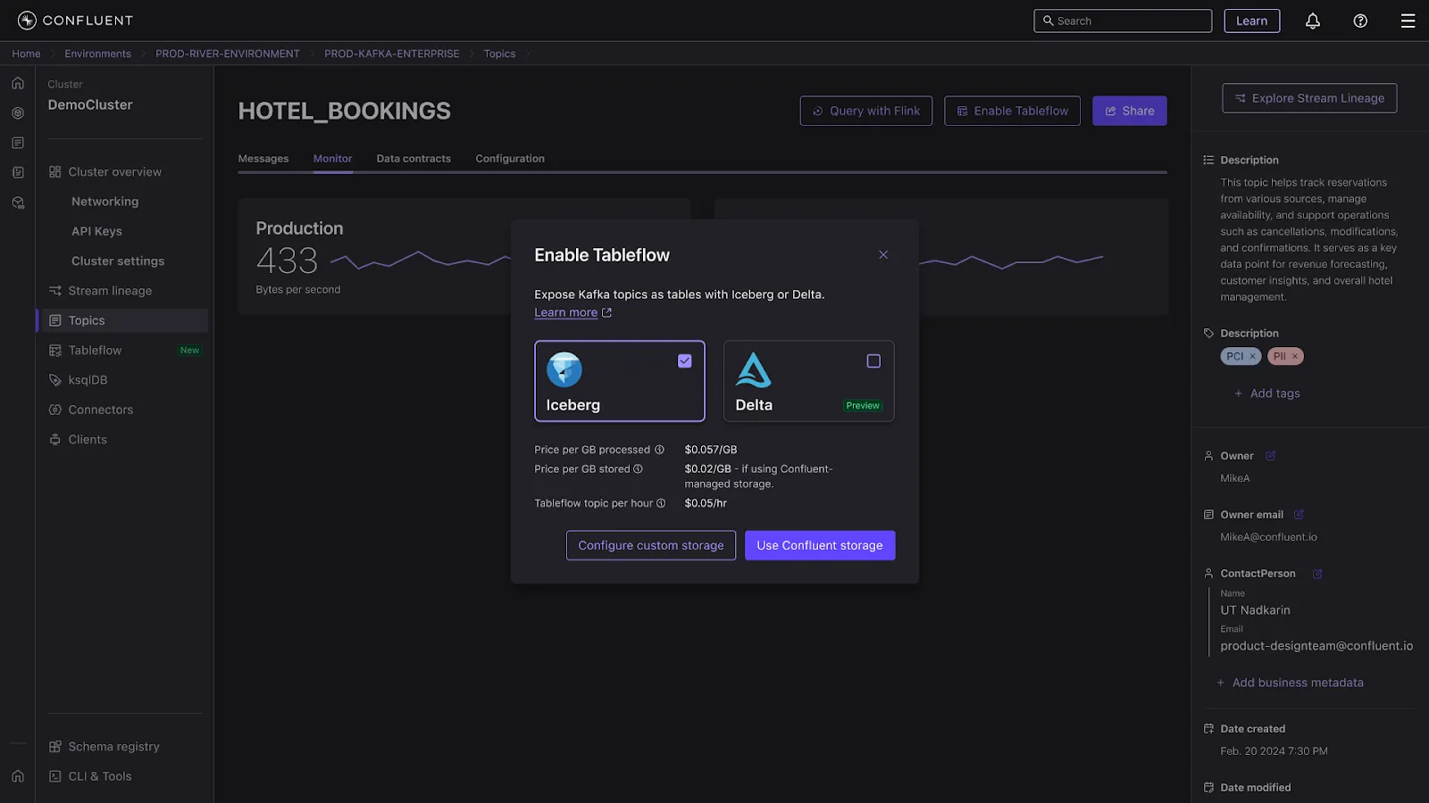
Task: Open the hamburger main menu
Action: coord(1408,21)
